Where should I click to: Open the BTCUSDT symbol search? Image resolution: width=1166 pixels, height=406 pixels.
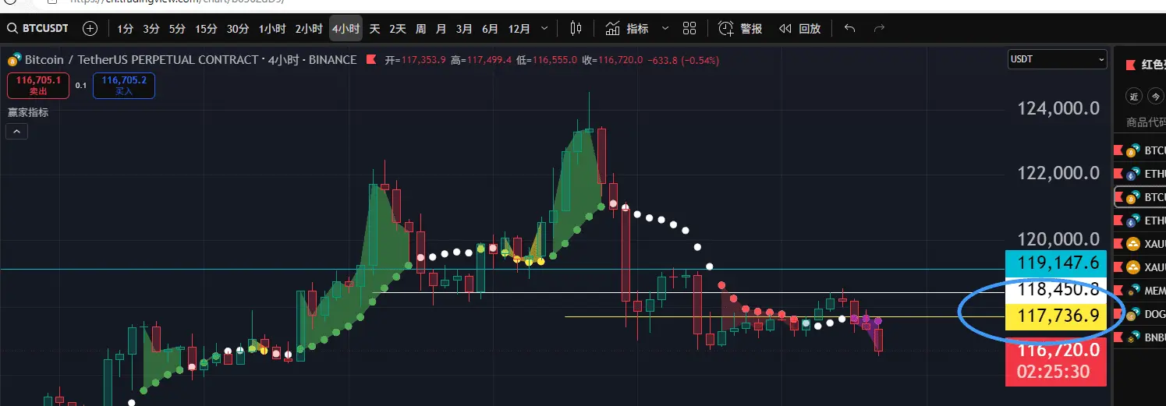coord(37,28)
